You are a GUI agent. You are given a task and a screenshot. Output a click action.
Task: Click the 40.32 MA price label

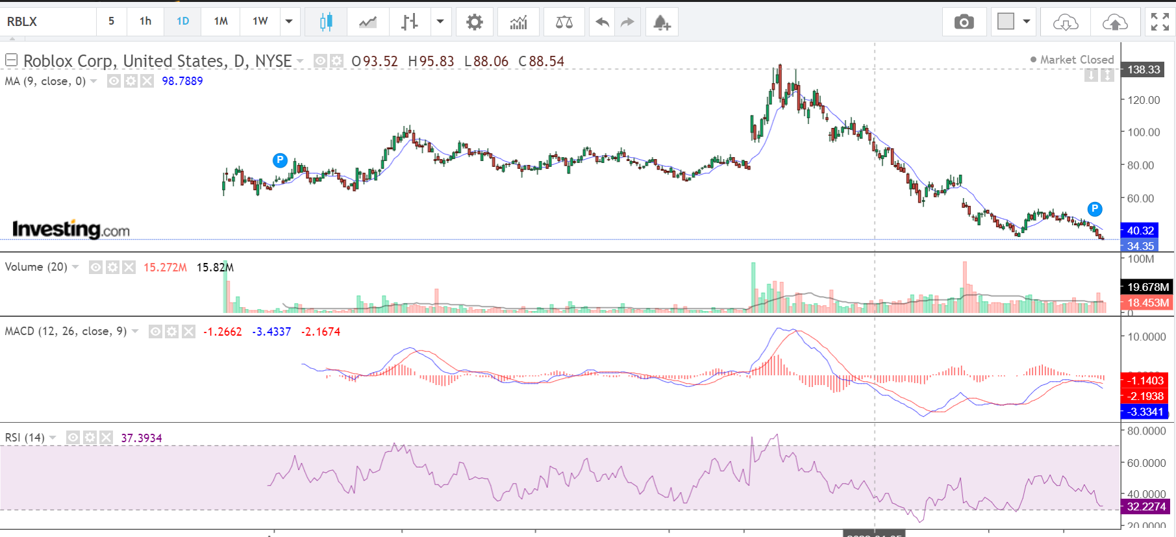[1141, 231]
